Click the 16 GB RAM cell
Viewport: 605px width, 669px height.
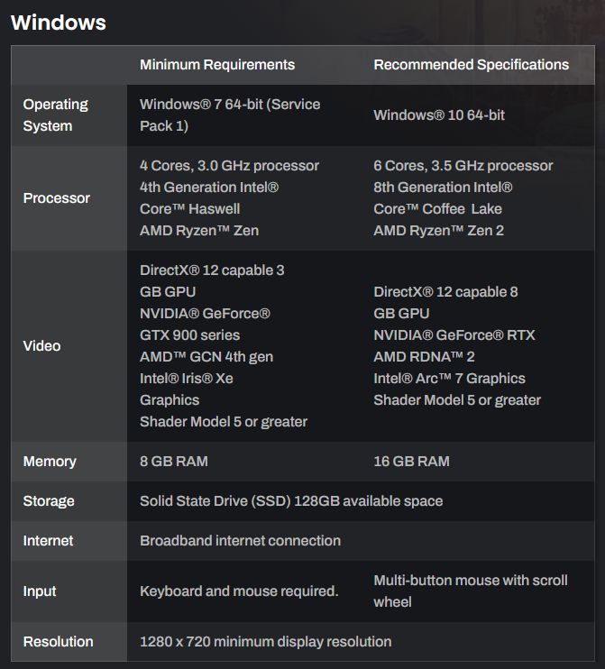(x=411, y=462)
